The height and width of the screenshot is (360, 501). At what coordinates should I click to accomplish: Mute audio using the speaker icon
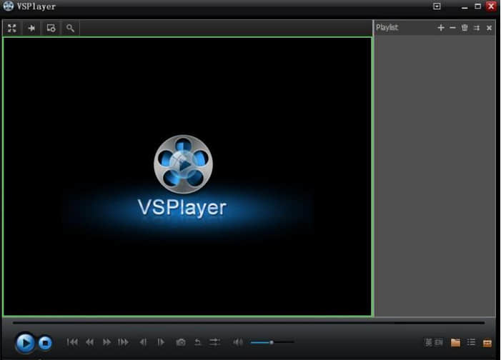(238, 342)
